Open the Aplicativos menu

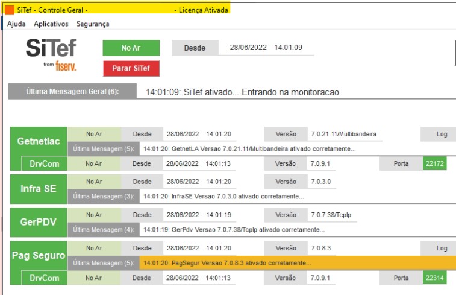tap(51, 24)
